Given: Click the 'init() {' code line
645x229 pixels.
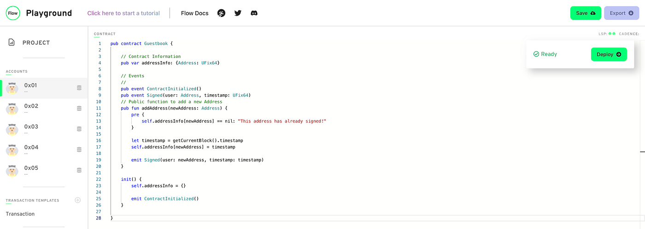Looking at the screenshot, I should coord(131,179).
